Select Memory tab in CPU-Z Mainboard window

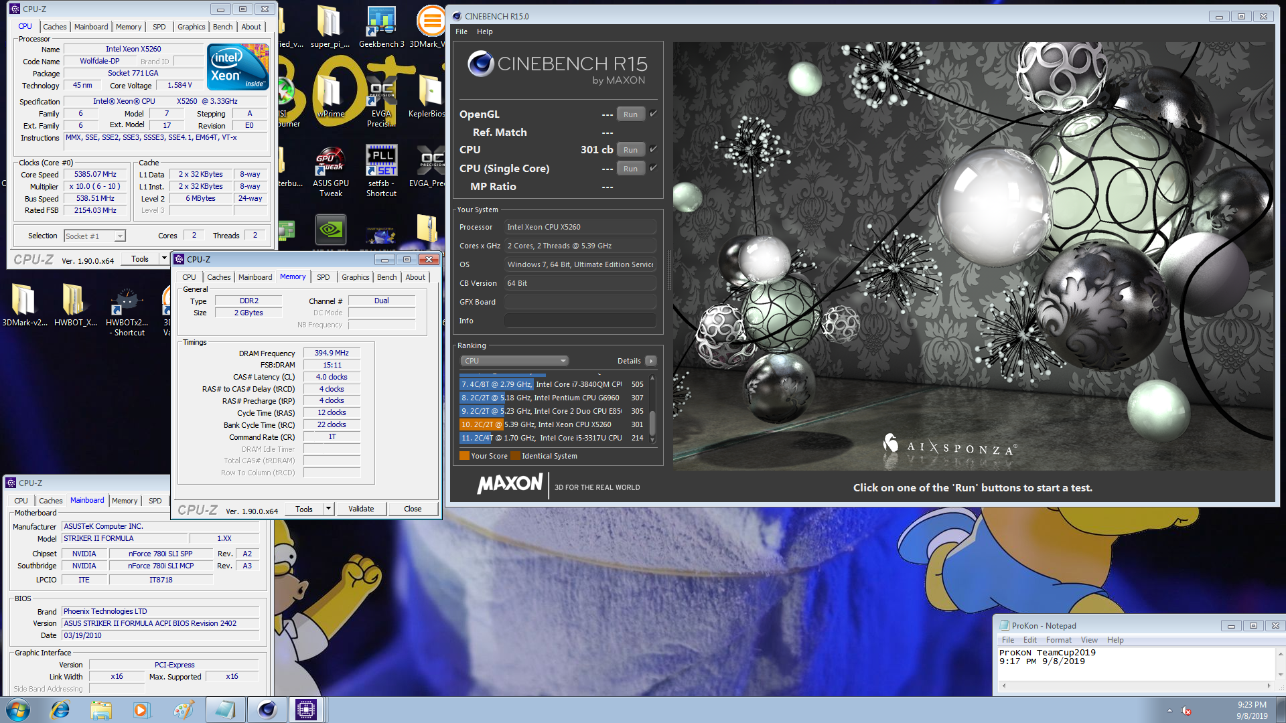tap(125, 501)
